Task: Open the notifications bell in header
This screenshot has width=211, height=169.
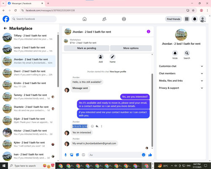Action: coord(195,19)
